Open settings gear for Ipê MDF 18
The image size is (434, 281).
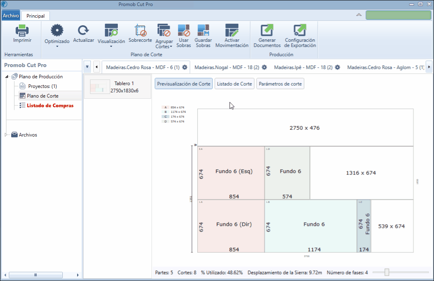pyautogui.click(x=338, y=67)
